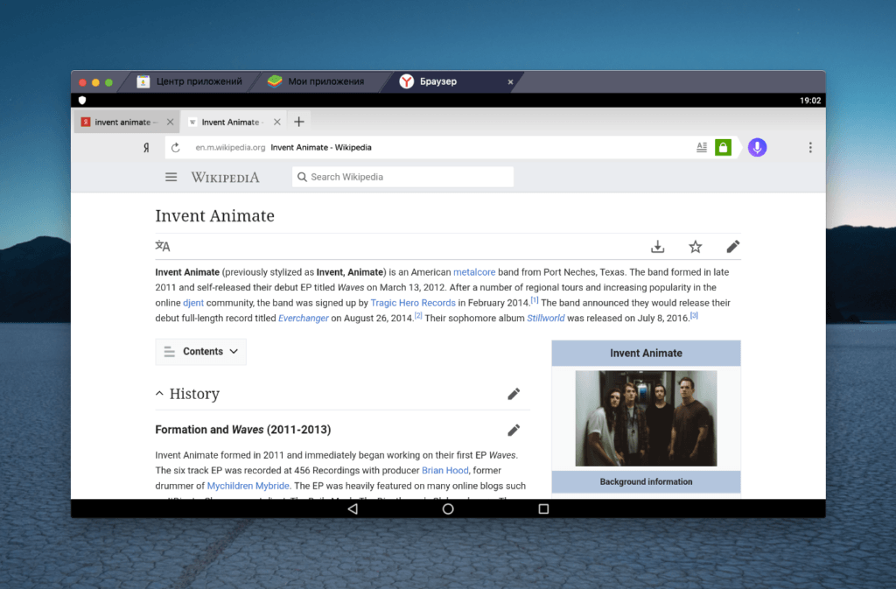Close the 'invent animate' search tab
The image size is (896, 589).
pos(171,123)
